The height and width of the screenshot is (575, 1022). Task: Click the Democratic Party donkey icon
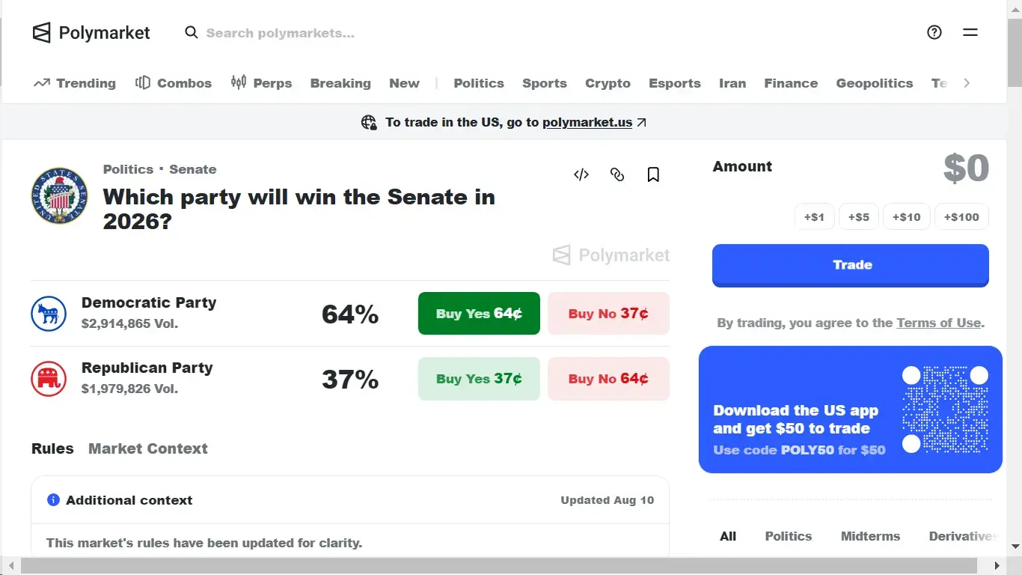pyautogui.click(x=49, y=314)
